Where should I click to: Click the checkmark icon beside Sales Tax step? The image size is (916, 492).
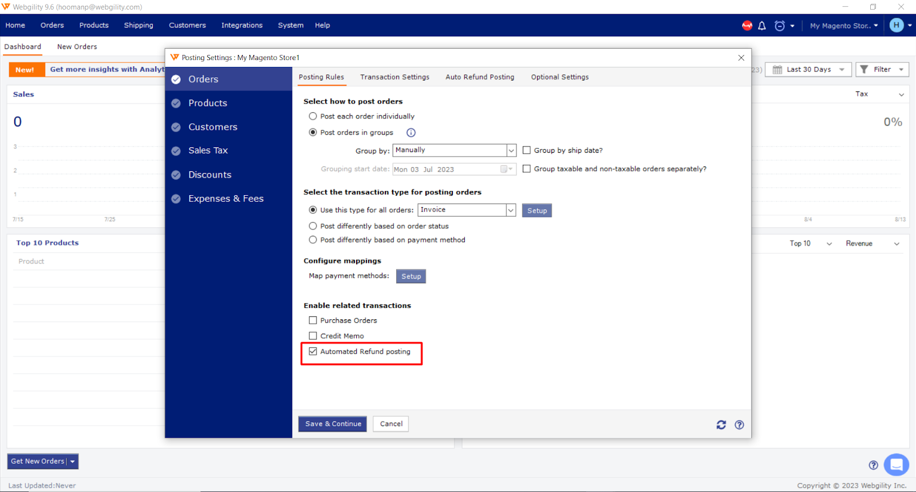click(x=176, y=151)
